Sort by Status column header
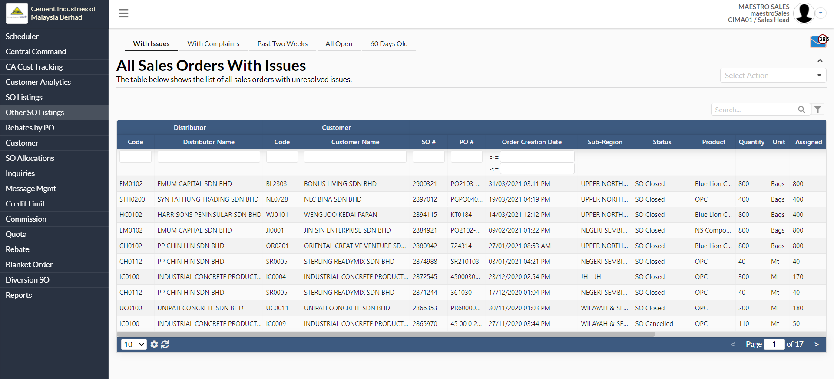 [662, 142]
